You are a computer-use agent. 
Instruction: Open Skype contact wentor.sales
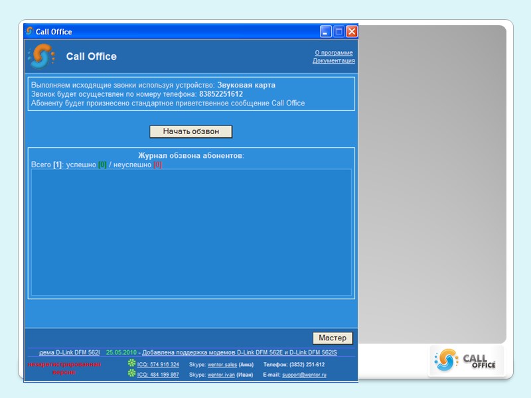coord(222,364)
